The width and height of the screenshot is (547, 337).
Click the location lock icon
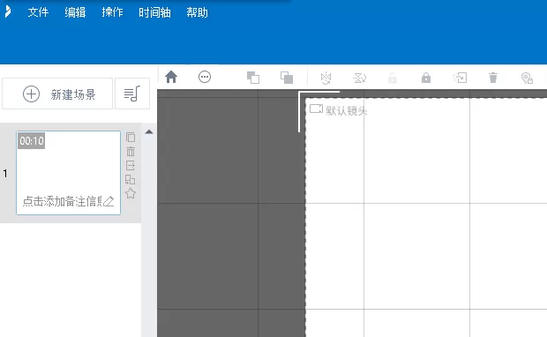tap(527, 78)
